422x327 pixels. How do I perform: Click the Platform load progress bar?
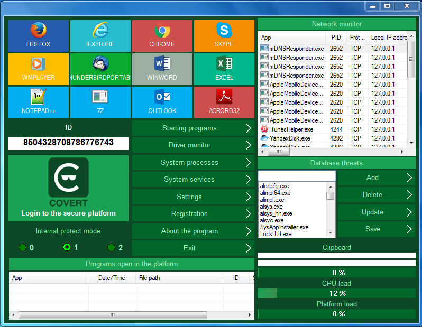tap(337, 314)
